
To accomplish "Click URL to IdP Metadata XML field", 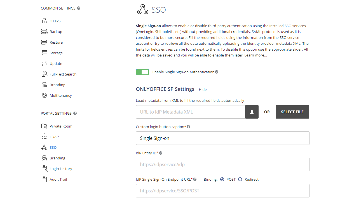I will click(x=191, y=112).
